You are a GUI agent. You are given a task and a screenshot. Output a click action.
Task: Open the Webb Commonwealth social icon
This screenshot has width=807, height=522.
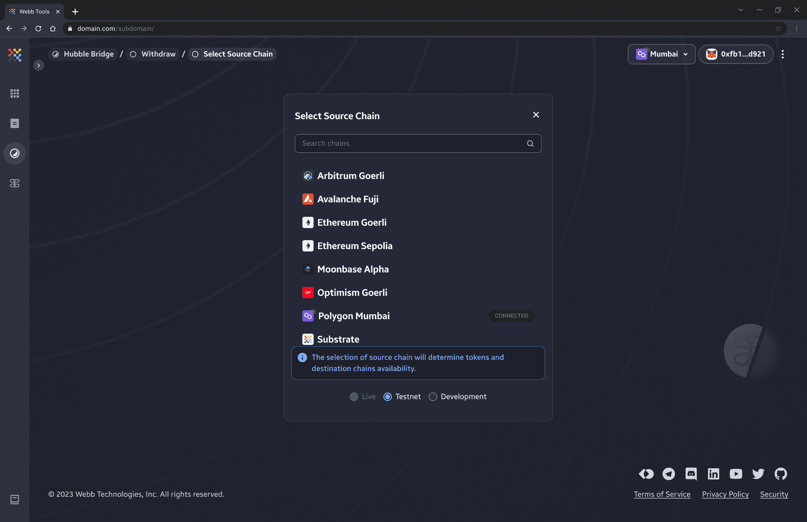coord(646,474)
